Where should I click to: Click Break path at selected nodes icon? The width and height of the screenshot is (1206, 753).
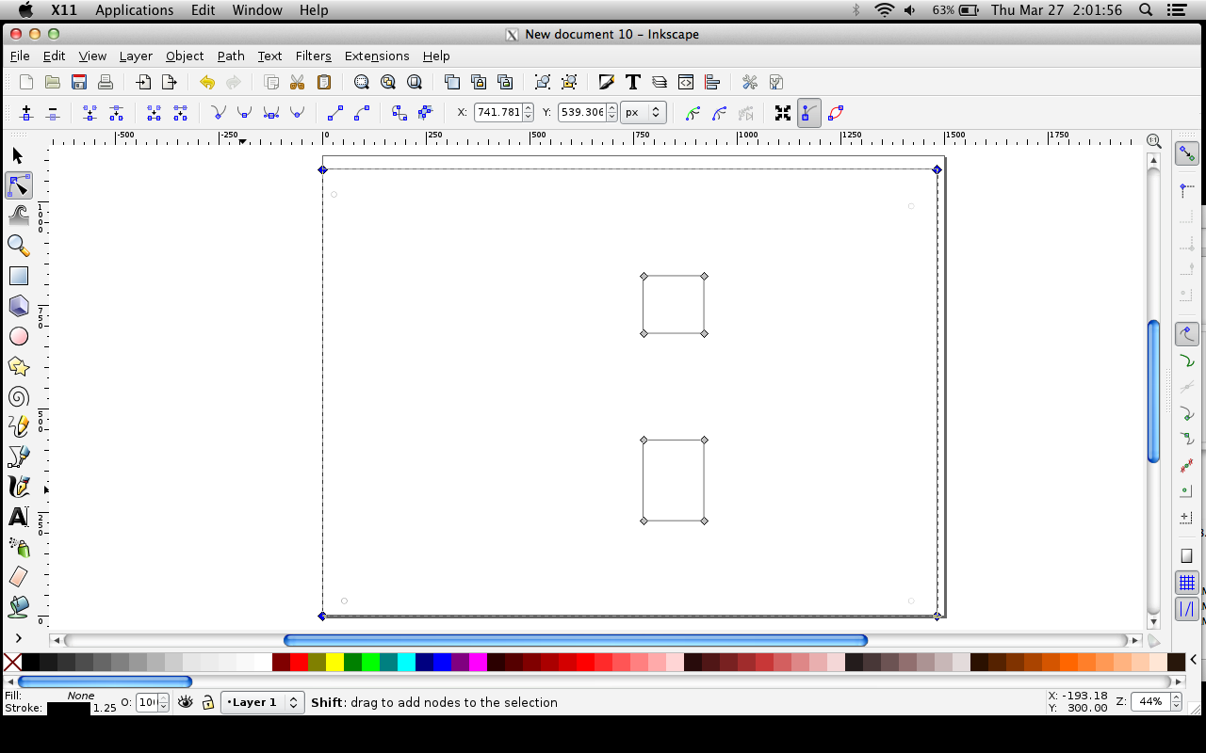[116, 113]
